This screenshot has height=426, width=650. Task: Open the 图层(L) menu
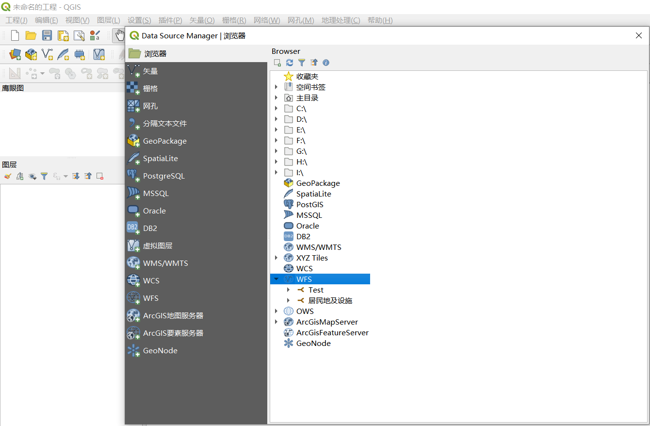tap(109, 20)
